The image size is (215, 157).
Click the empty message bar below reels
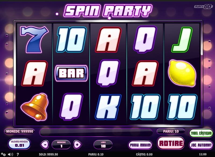coord(96,133)
